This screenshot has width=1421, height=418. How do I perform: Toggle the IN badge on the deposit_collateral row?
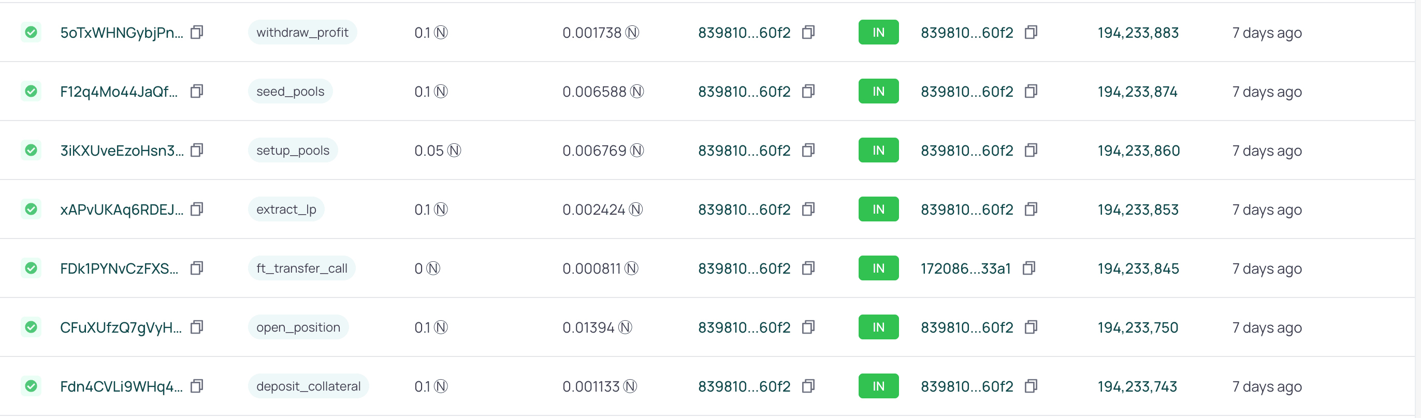click(878, 386)
